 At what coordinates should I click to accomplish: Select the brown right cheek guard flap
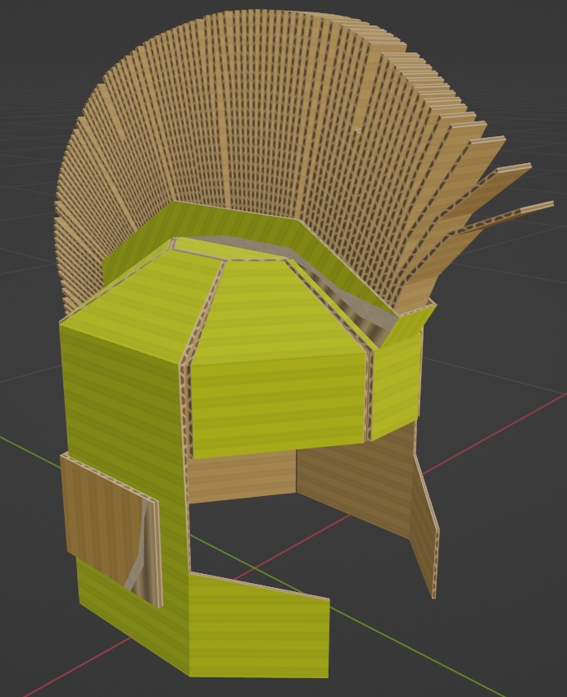pyautogui.click(x=424, y=526)
